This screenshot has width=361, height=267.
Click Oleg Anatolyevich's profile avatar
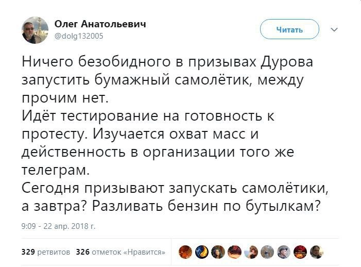(x=35, y=30)
